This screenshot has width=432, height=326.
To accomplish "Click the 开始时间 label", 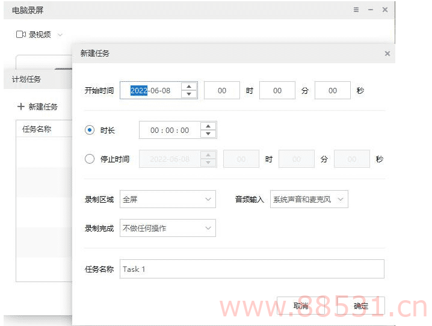I will pos(99,91).
